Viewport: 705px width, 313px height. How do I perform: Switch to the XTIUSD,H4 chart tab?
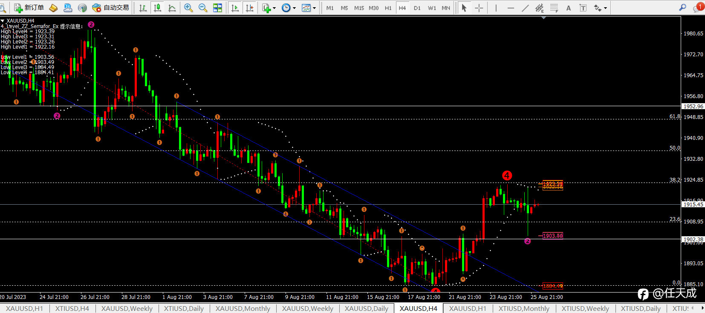pyautogui.click(x=72, y=308)
